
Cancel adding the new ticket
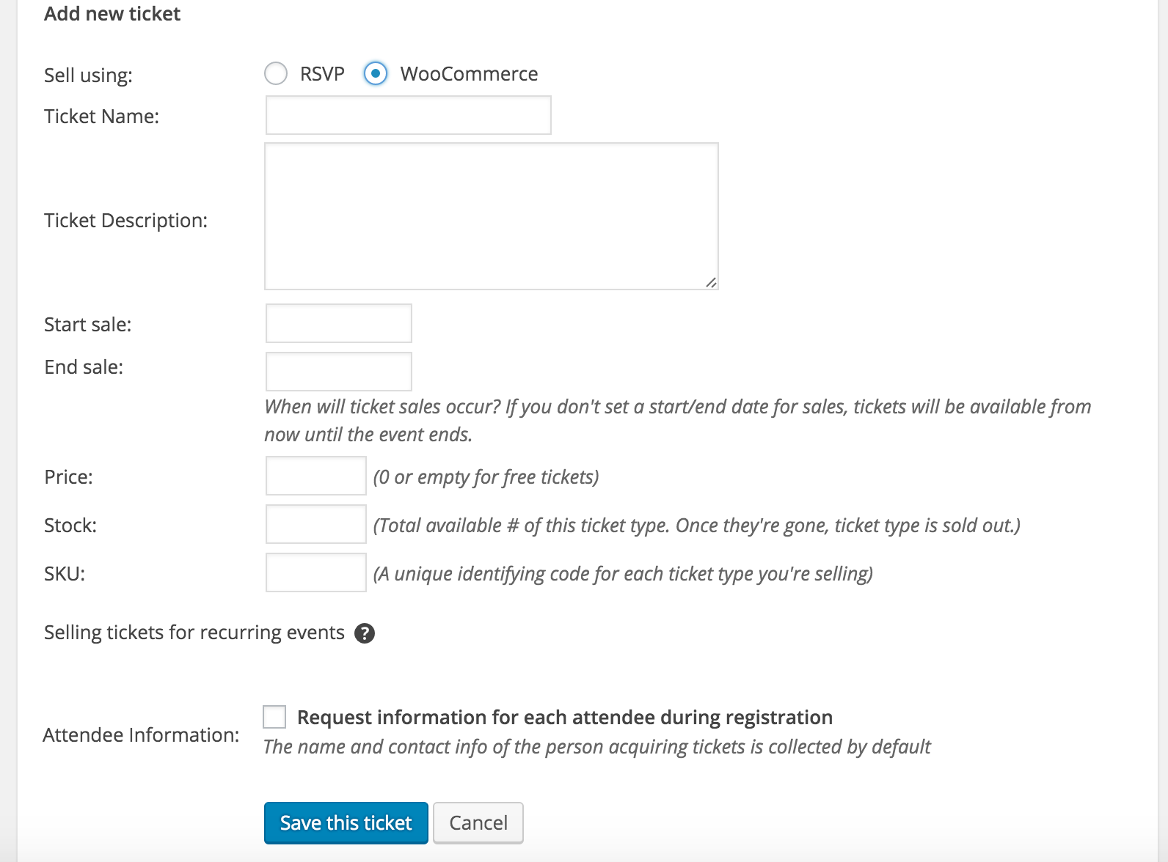pos(478,823)
